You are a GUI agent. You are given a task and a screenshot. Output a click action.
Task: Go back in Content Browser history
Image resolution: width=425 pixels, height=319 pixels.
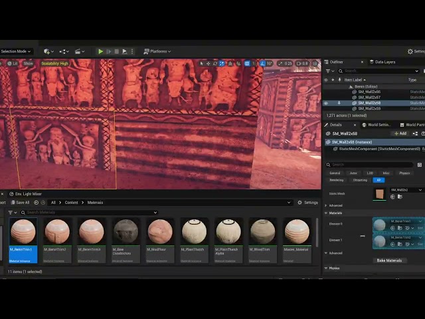tap(36, 203)
